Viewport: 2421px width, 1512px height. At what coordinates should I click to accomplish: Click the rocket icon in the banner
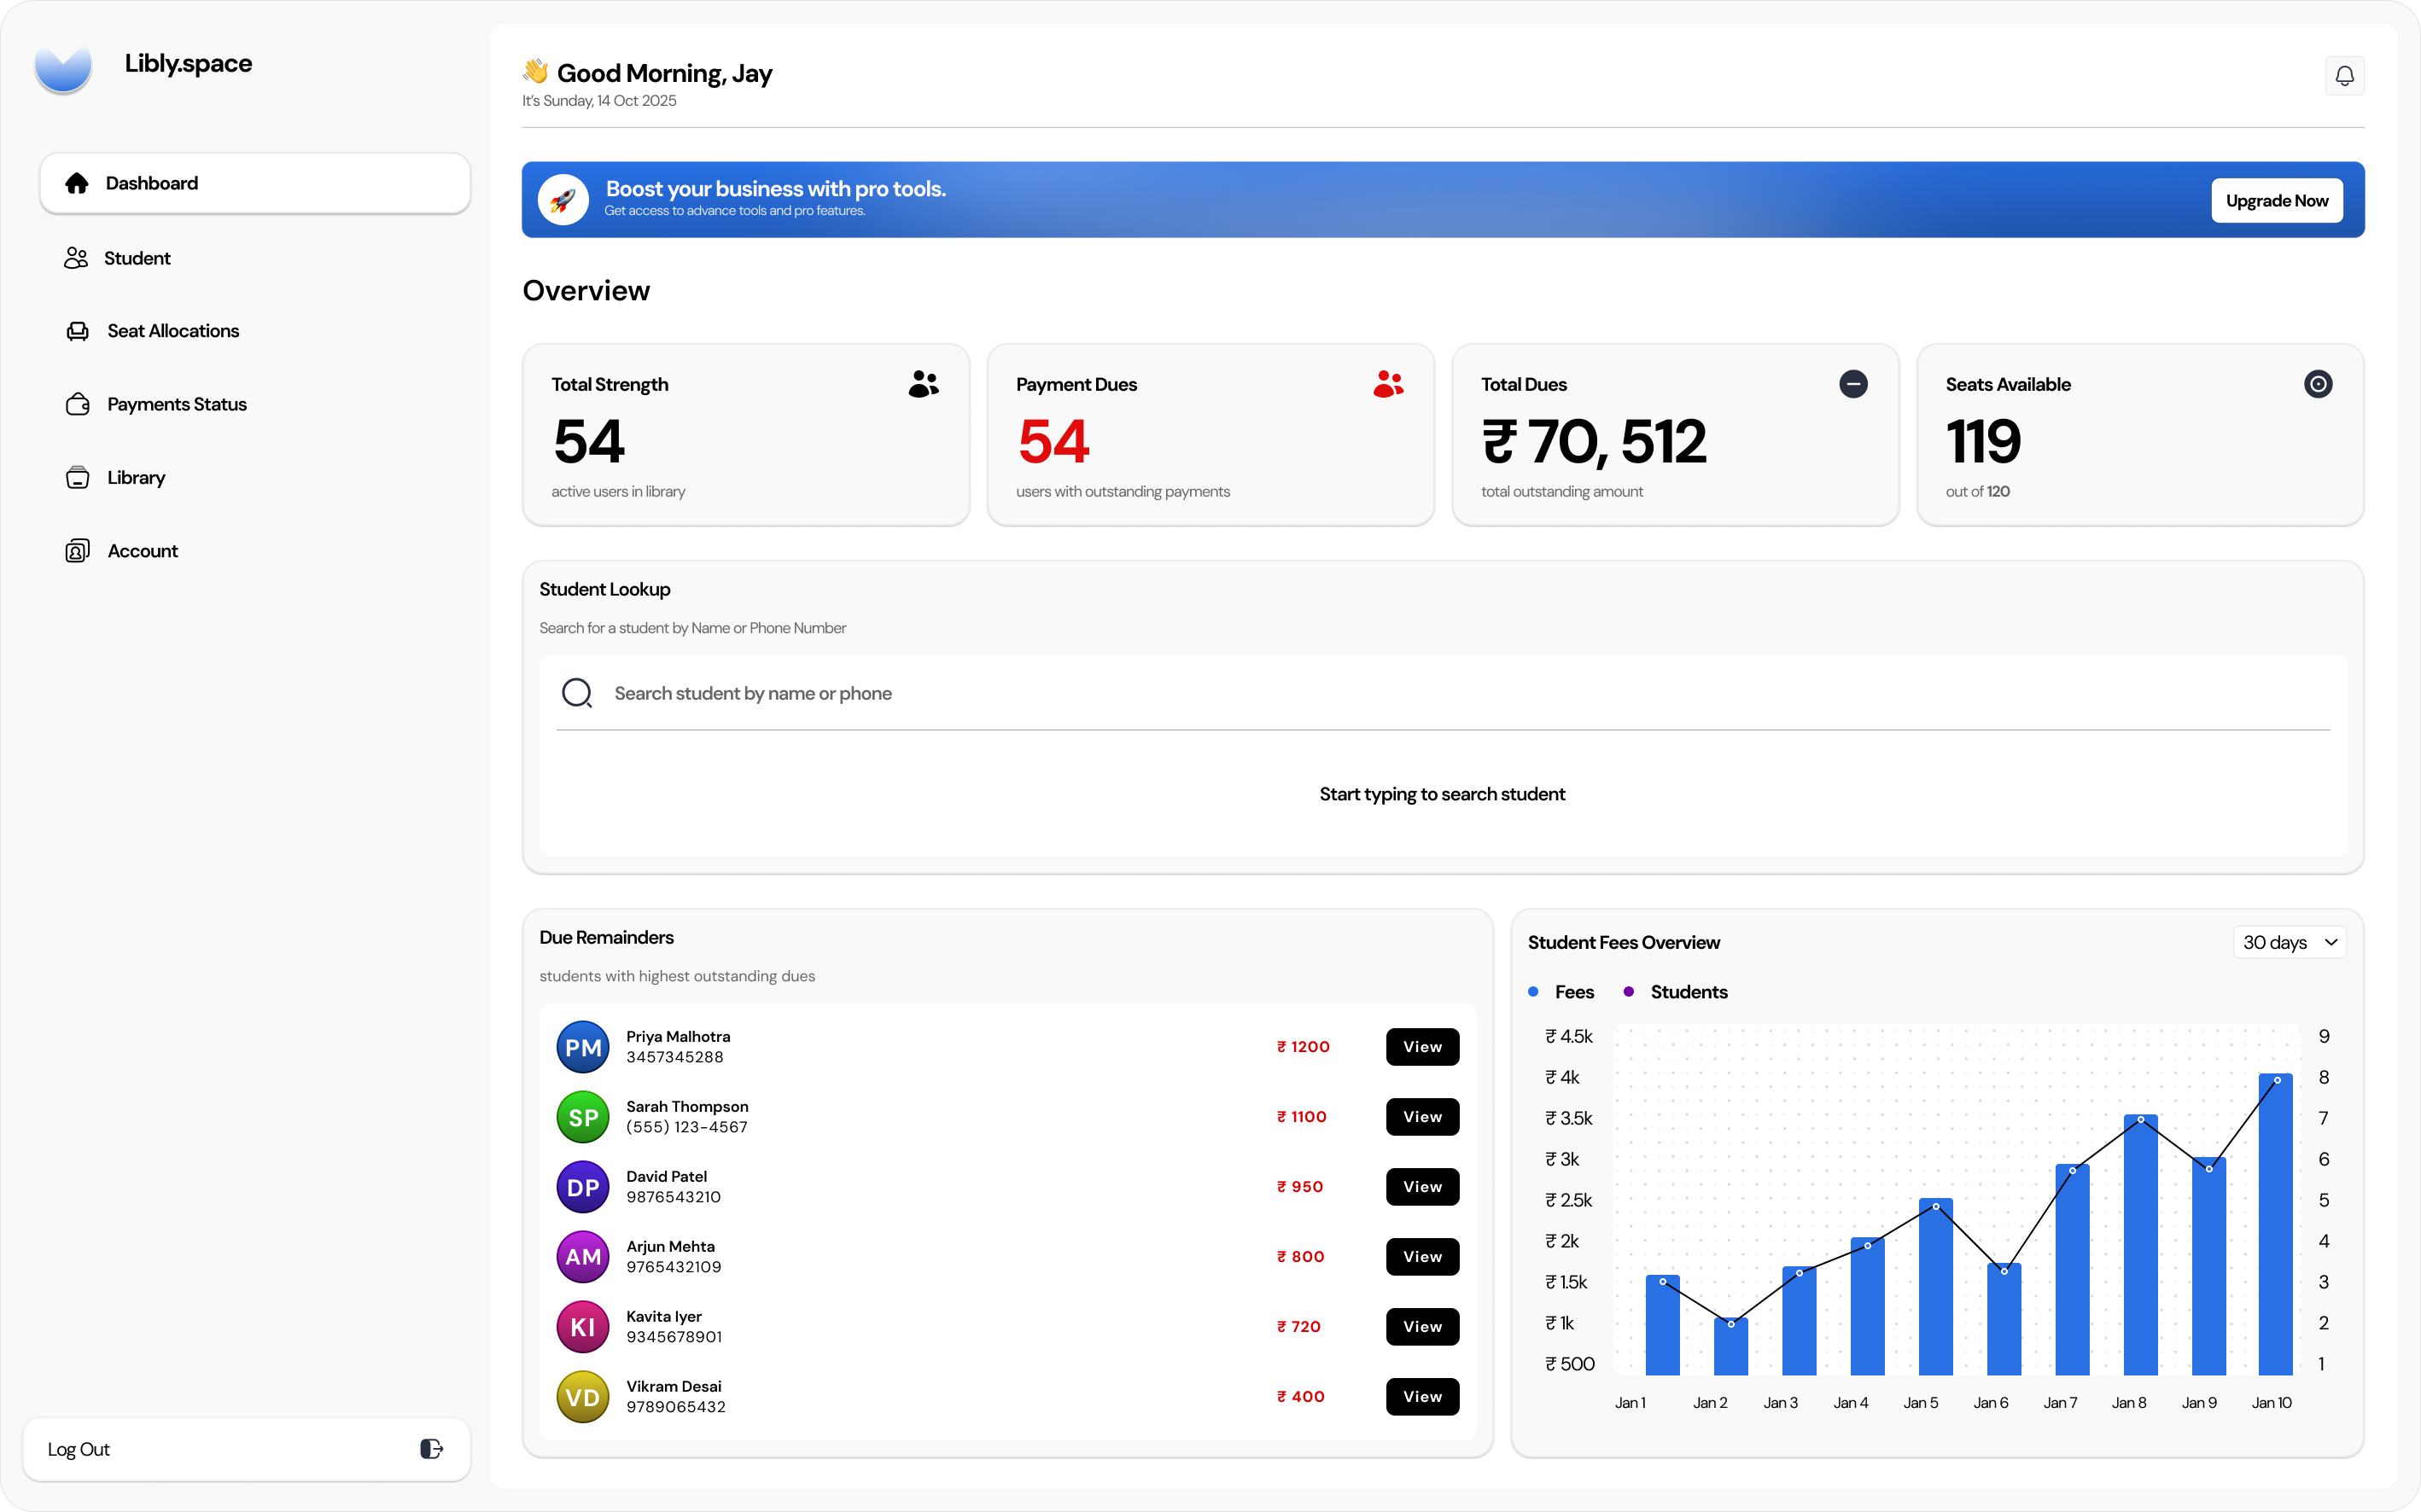[563, 200]
